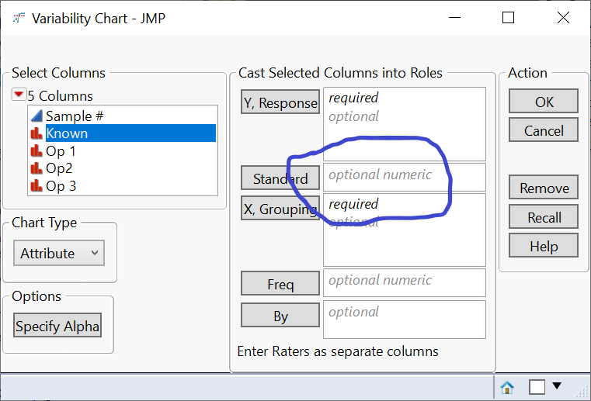
Task: Click OK to run the chart
Action: tap(544, 102)
